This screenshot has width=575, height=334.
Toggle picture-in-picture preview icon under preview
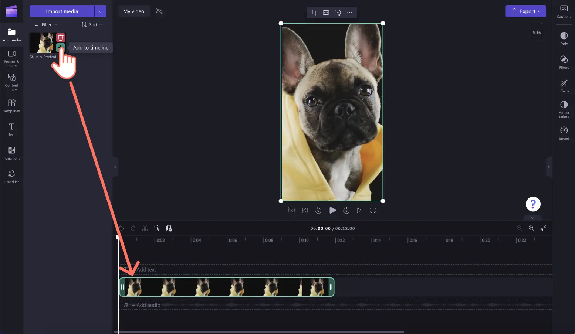[291, 210]
